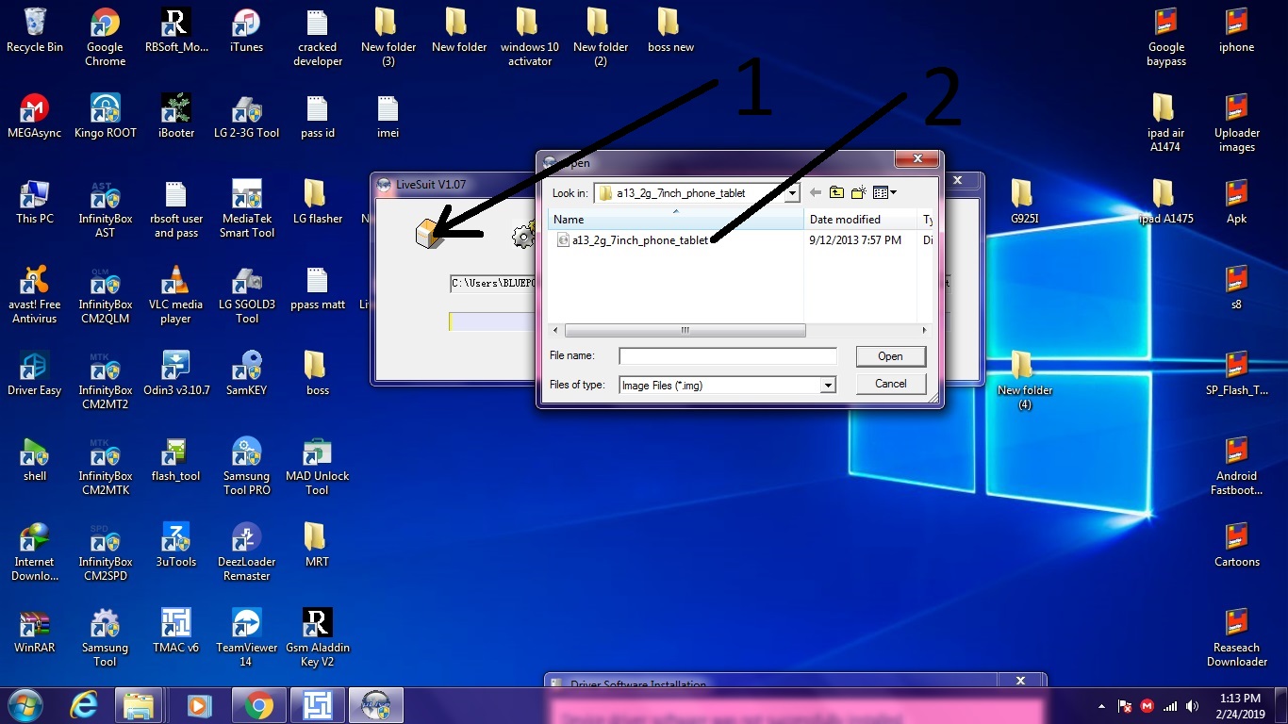Open the 3uTools desktop shortcut
This screenshot has width=1288, height=724.
point(175,545)
